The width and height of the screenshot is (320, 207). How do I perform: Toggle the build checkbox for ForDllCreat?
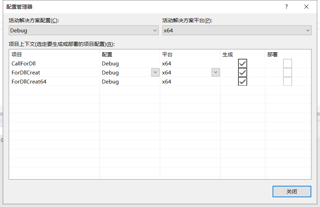pyautogui.click(x=243, y=72)
